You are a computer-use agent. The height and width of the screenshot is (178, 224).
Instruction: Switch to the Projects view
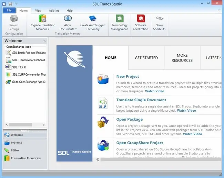[25, 143]
